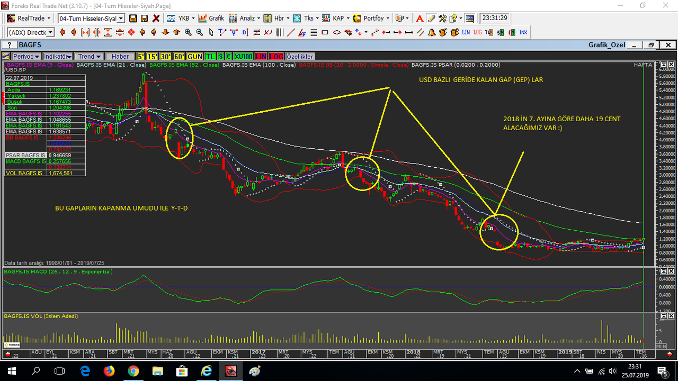Expand the Trend dropdown
Screen dimensions: 678x381
pos(88,56)
